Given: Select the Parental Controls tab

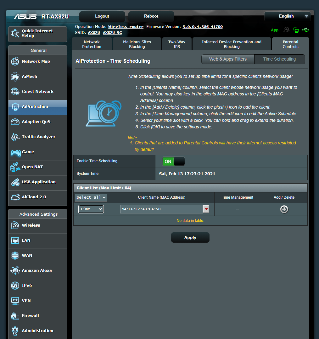Looking at the screenshot, I should [x=290, y=44].
